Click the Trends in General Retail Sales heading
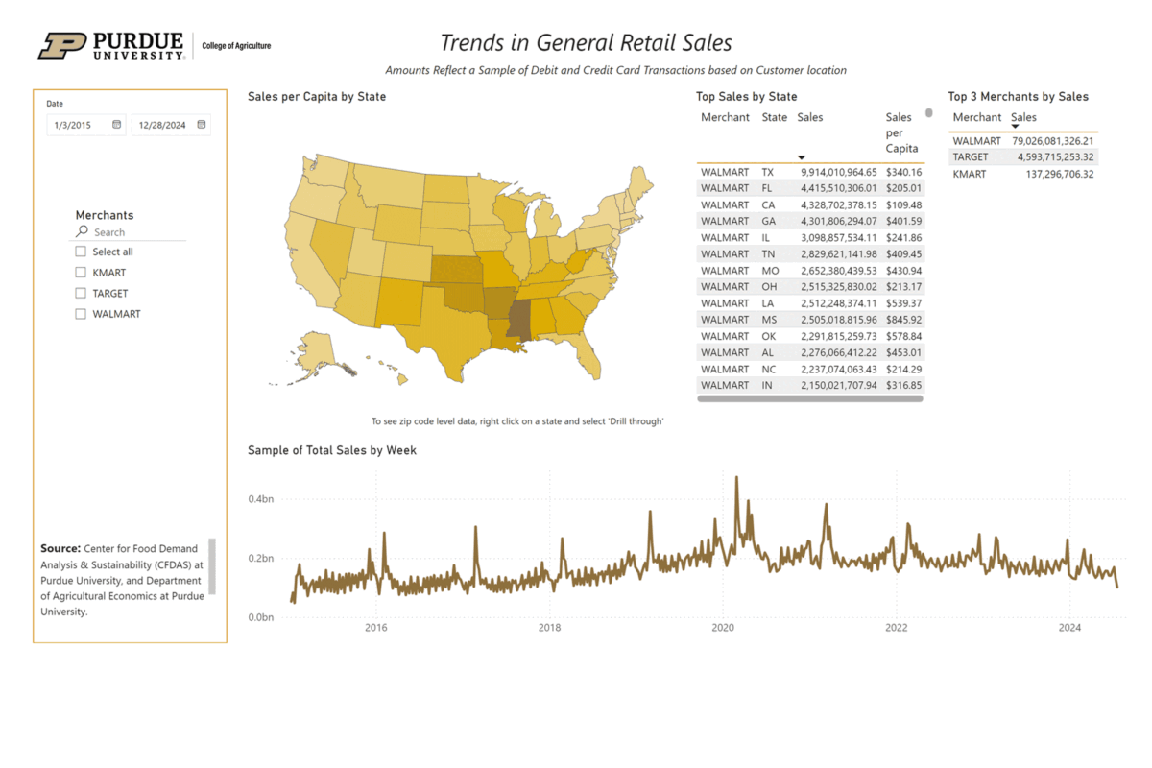The width and height of the screenshot is (1152, 768). 586,42
